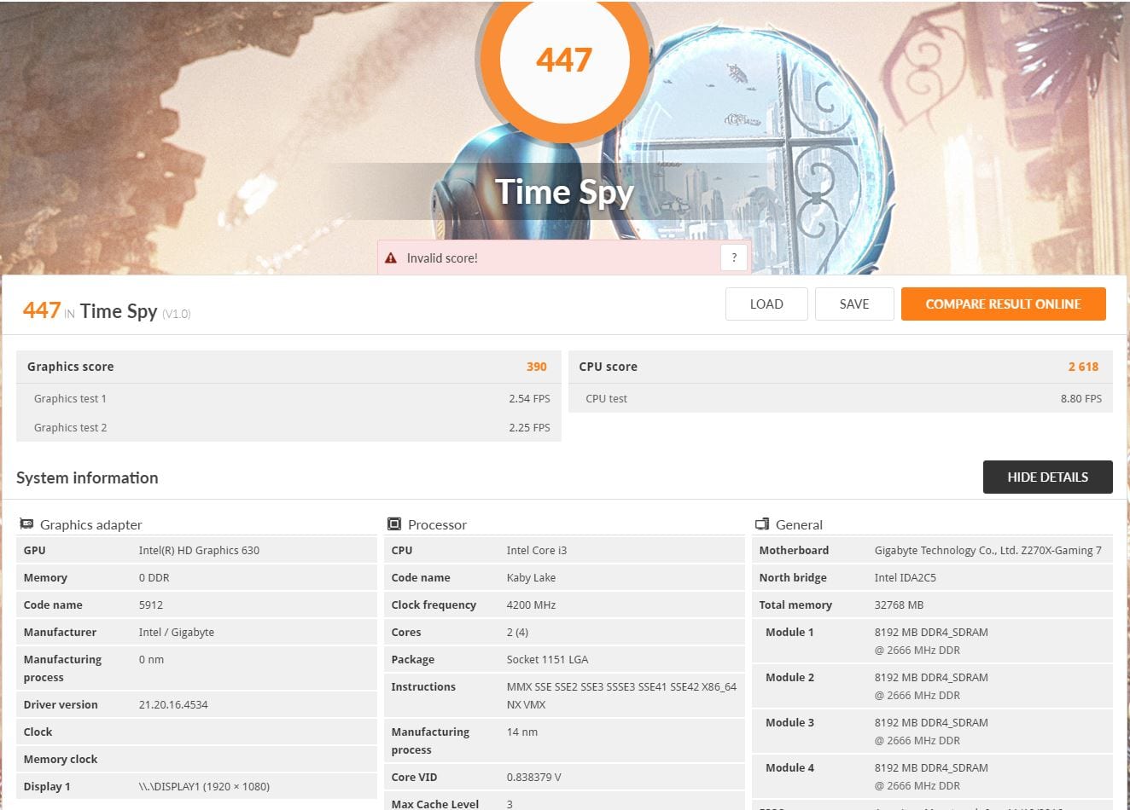This screenshot has width=1130, height=810.
Task: Click the Max Cache Level label
Action: [435, 804]
